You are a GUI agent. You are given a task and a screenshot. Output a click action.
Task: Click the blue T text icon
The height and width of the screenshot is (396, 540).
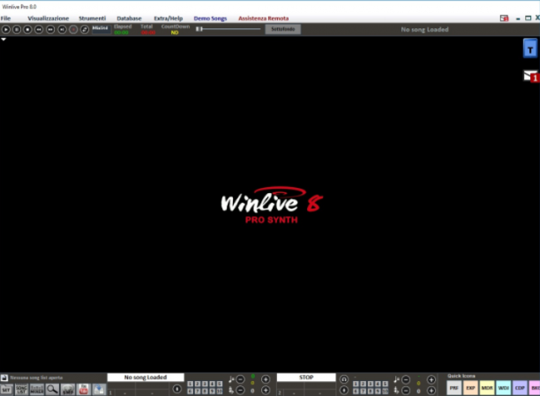[530, 49]
